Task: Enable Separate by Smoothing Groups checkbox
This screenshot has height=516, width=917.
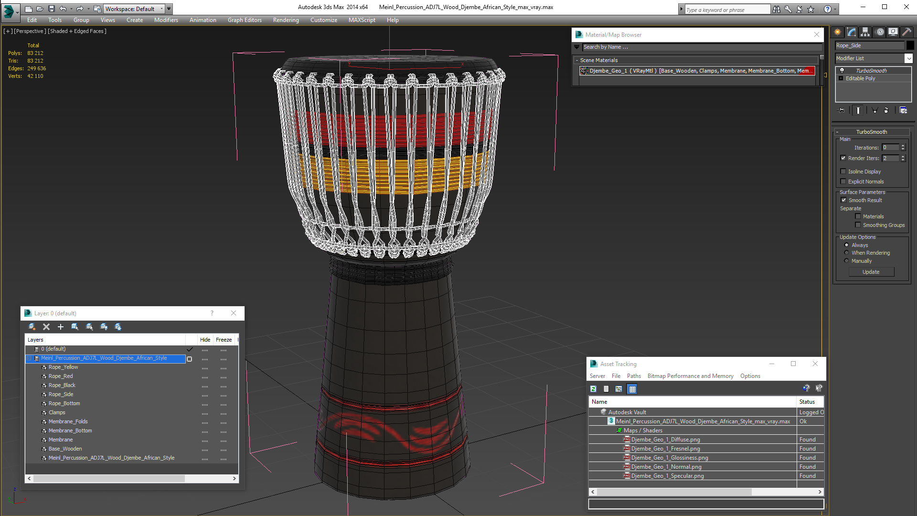Action: [x=858, y=225]
